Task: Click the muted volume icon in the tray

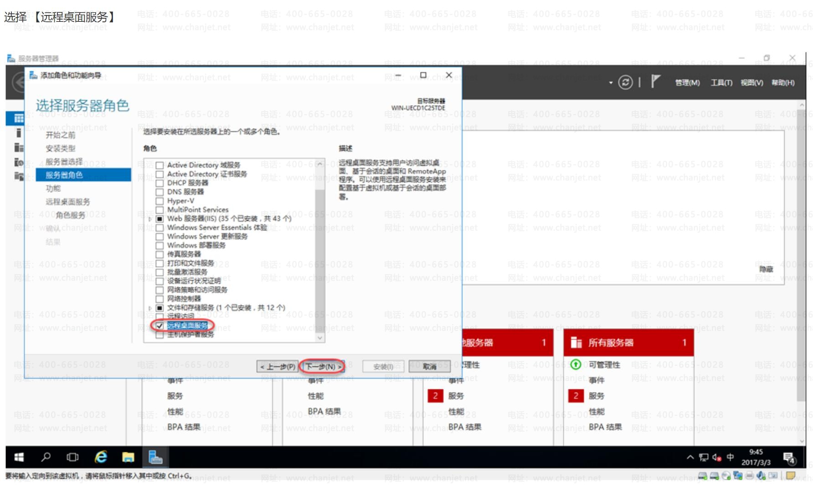Action: (x=717, y=457)
